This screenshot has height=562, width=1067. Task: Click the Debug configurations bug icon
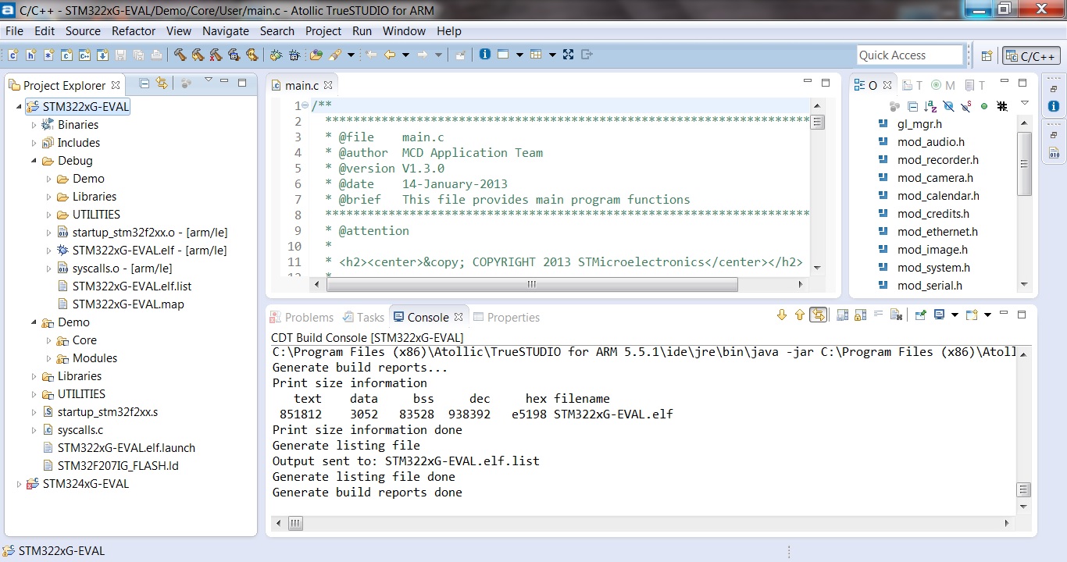click(x=294, y=55)
